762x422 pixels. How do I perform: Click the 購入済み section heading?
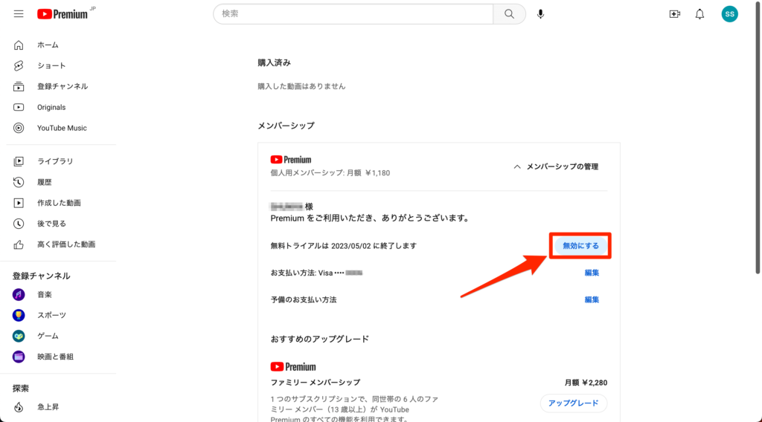tap(274, 62)
